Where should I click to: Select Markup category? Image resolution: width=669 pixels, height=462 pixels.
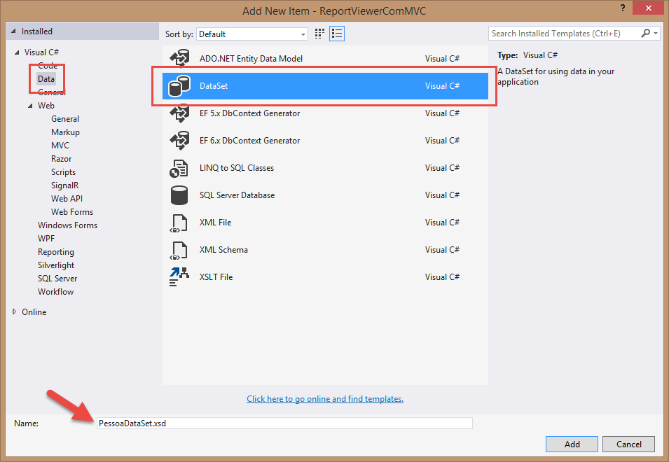click(65, 132)
